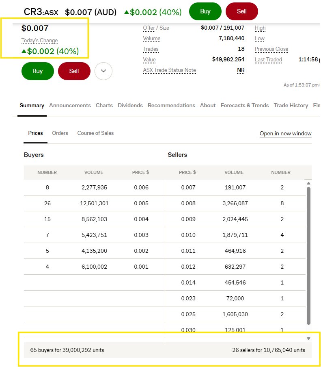The height and width of the screenshot is (367, 321).
Task: Click the seller volume 3,266,087 cell
Action: click(235, 203)
